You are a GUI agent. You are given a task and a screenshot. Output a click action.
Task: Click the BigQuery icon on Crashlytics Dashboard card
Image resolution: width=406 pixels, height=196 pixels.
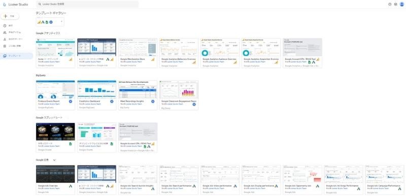(112, 102)
